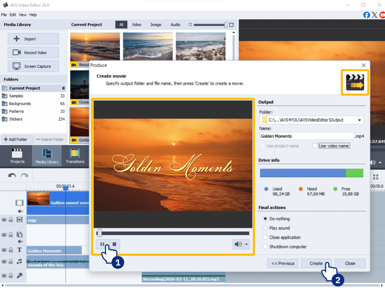The image size is (385, 288).
Task: Toggle fullscreen preview in main window
Action: coord(376,177)
